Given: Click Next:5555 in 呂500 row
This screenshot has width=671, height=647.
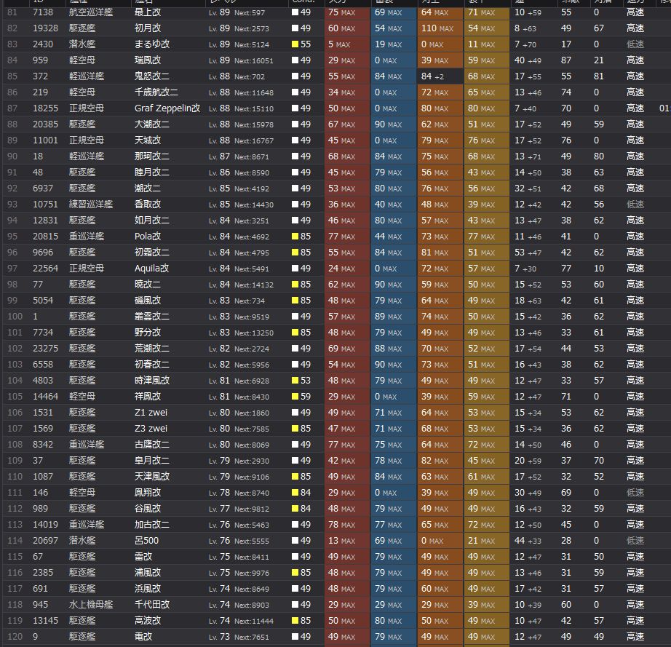Looking at the screenshot, I should point(252,541).
